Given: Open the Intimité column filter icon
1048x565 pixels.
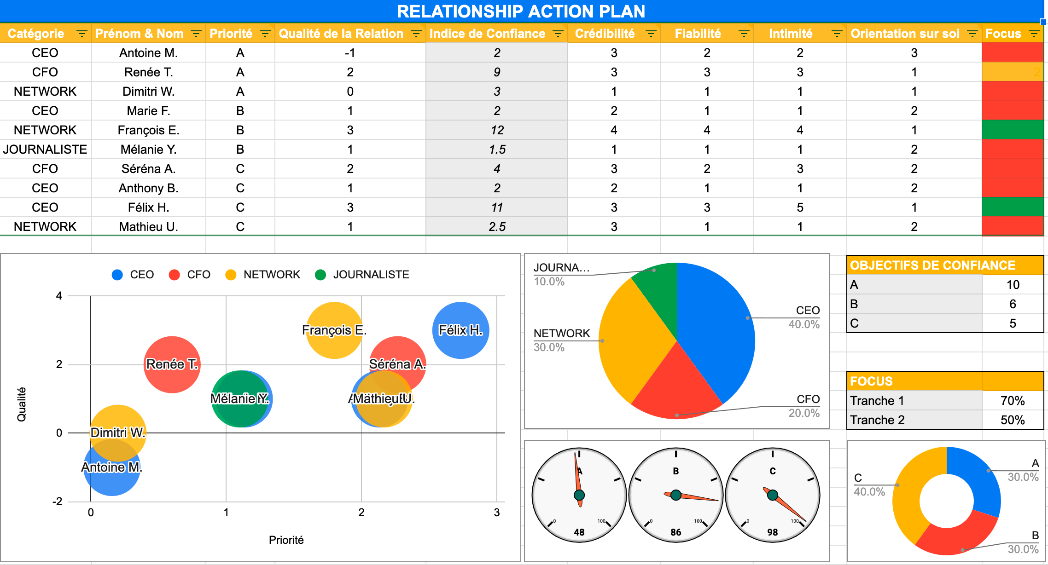Looking at the screenshot, I should click(x=837, y=34).
